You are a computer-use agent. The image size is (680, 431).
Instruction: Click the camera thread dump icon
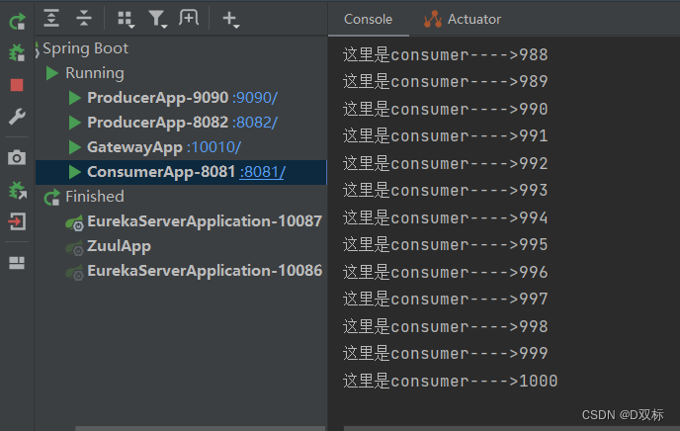pyautogui.click(x=17, y=157)
